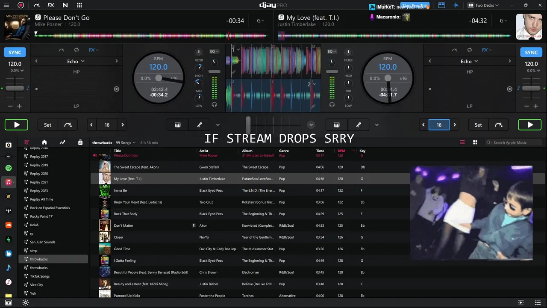Toggle loop icon on left deck
The image size is (547, 308).
click(76, 50)
